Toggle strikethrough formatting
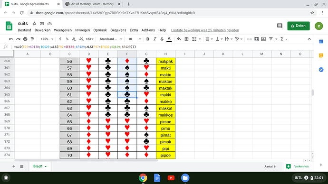This screenshot has width=328, height=184. 162,39
